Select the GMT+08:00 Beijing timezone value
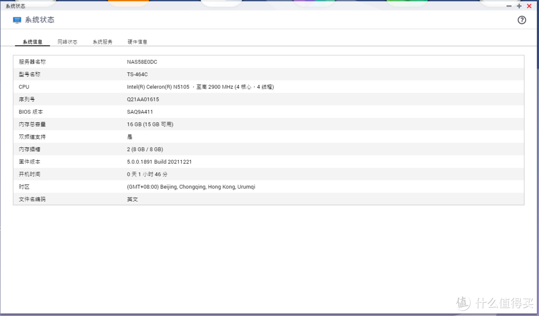 191,187
